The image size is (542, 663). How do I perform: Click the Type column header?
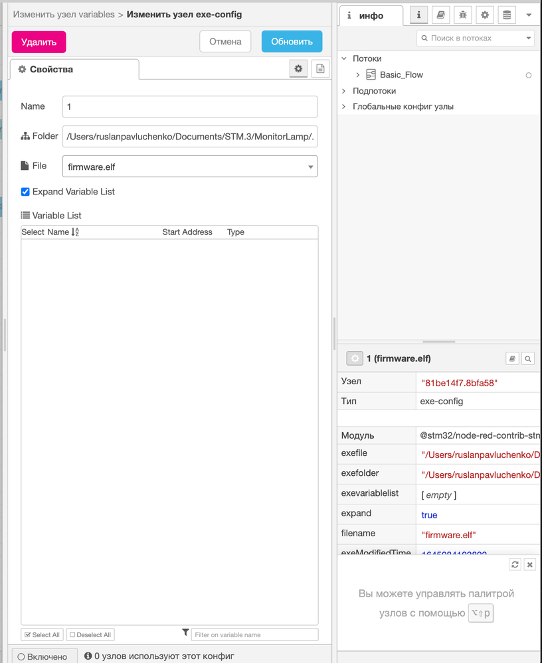(x=236, y=232)
